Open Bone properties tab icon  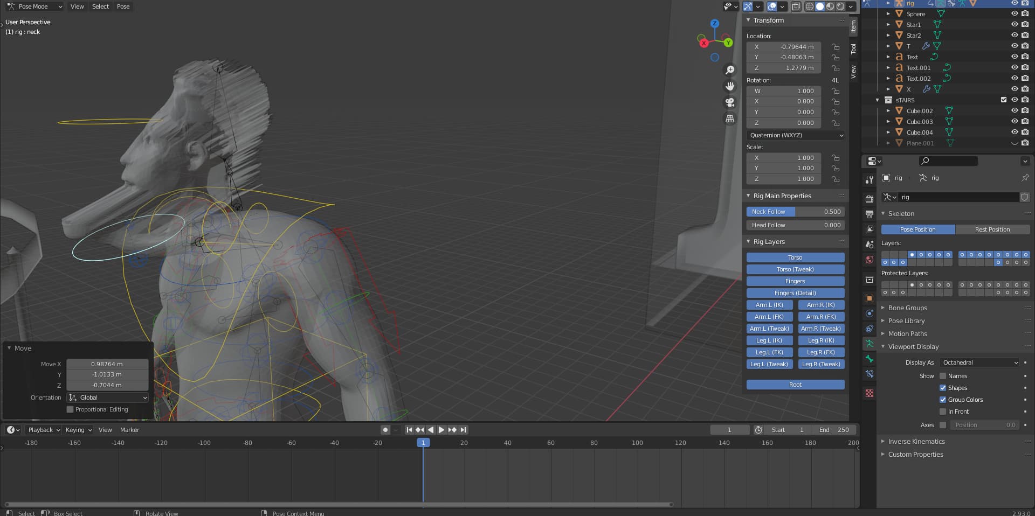click(869, 359)
